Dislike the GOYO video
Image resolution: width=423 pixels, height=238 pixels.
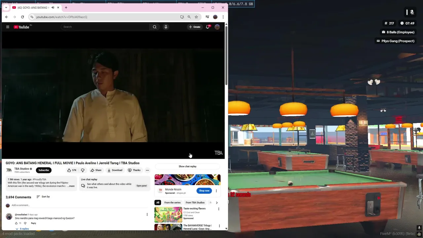[83, 170]
